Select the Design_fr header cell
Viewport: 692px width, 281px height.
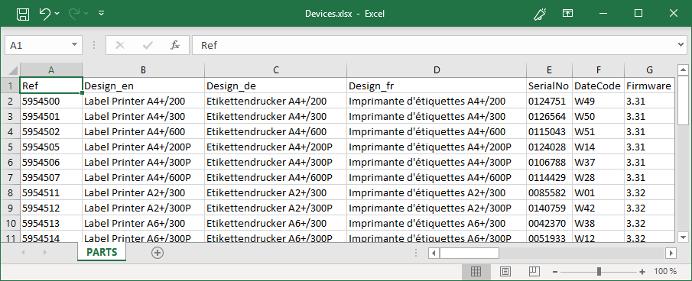[x=437, y=86]
